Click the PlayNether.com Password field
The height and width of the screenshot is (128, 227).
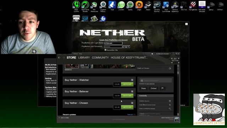(113, 47)
